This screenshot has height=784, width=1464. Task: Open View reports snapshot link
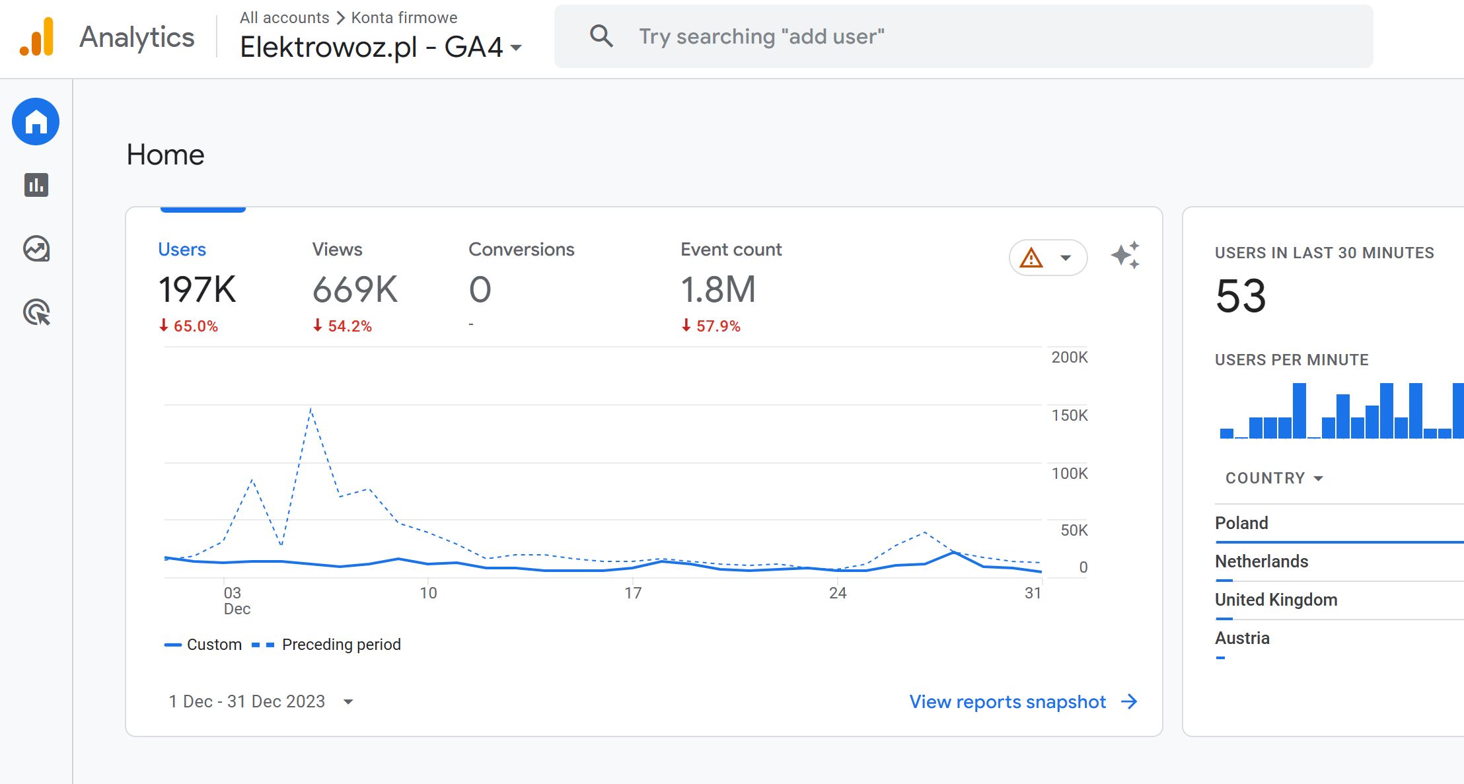tap(1007, 701)
